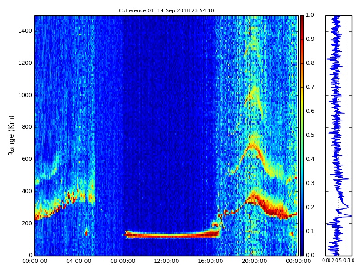363x272 pixels.
Task: Click the plot title 'Coherence 01: 14-Sep-2018 23:54:10'
Action: (x=166, y=10)
